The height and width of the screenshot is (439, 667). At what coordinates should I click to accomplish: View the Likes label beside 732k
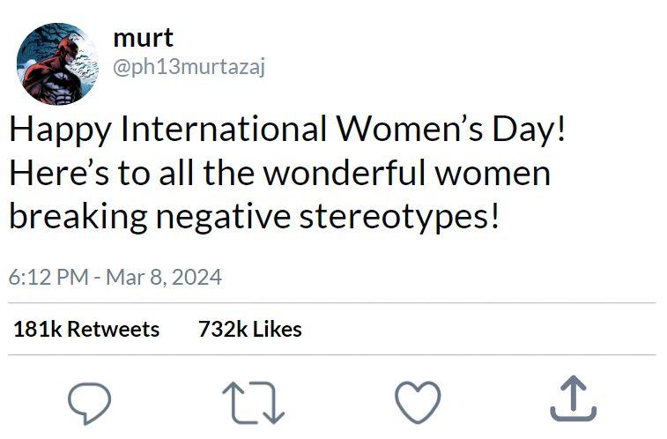[x=278, y=330]
